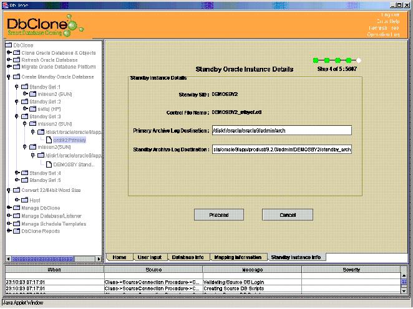Click folder icon beside Manage Schedule Templates
413x309 pixels.
click(x=17, y=224)
